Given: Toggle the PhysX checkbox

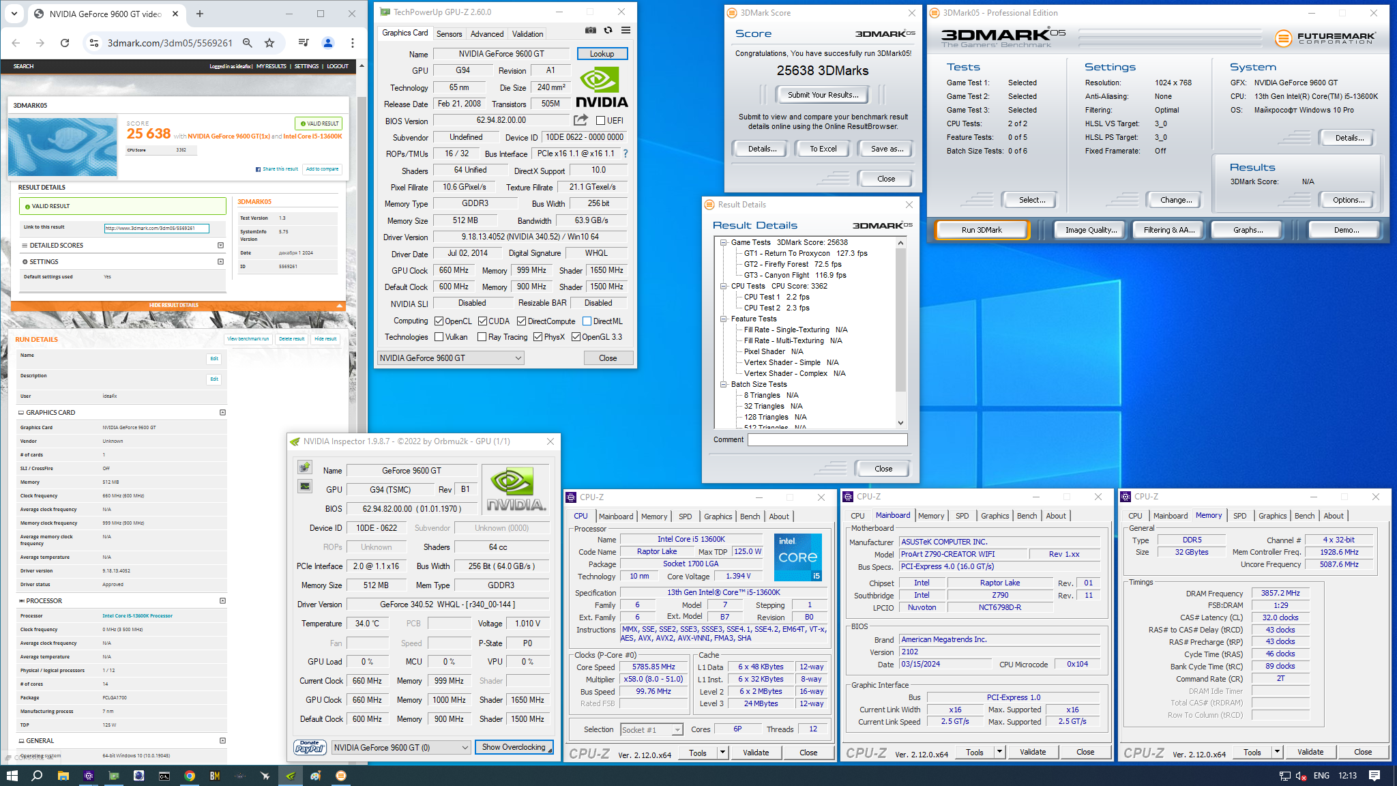Looking at the screenshot, I should pyautogui.click(x=538, y=336).
